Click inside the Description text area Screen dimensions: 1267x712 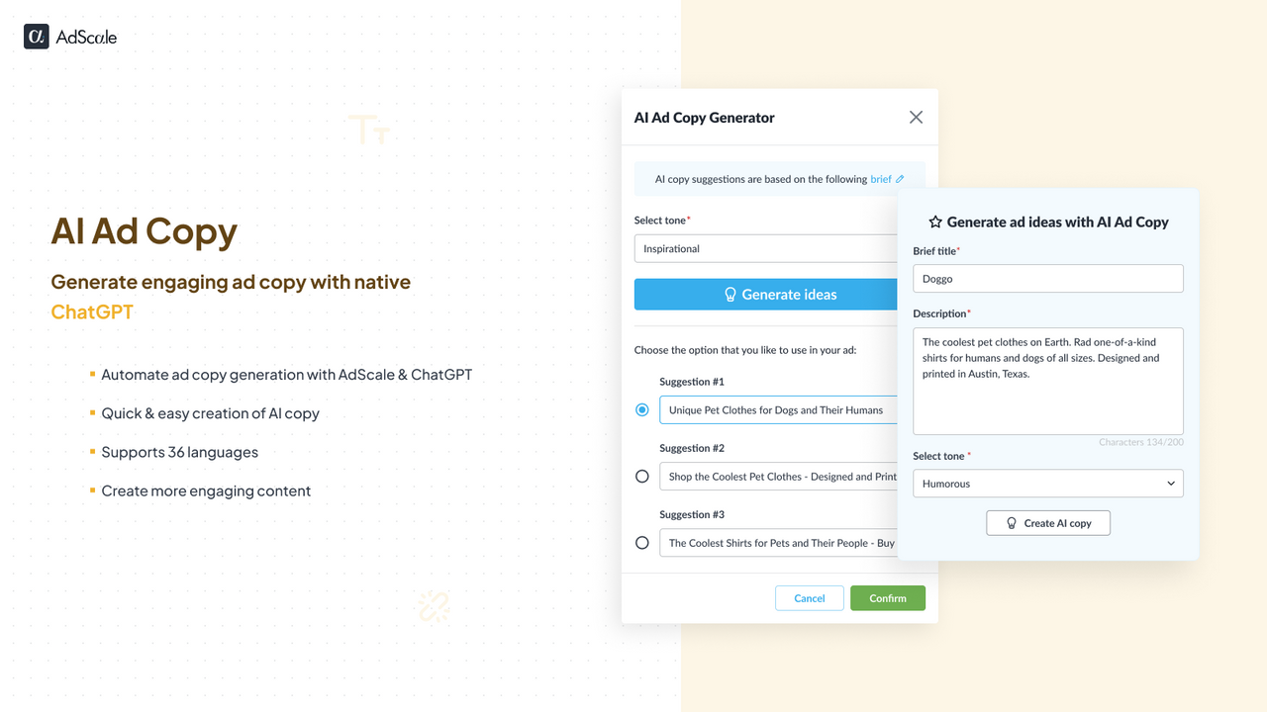[1047, 381]
